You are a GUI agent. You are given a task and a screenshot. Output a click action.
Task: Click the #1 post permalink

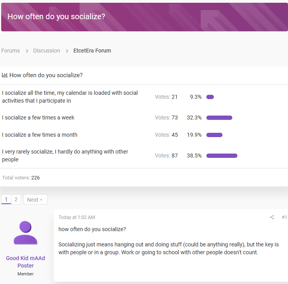pyautogui.click(x=284, y=217)
